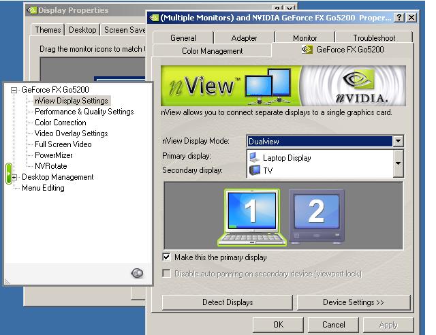This screenshot has width=436, height=335.
Task: Click the Apply button
Action: pyautogui.click(x=388, y=325)
